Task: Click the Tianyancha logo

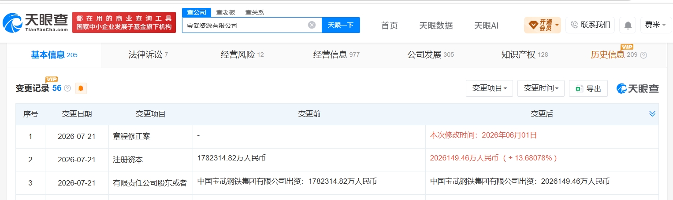Action: (35, 22)
